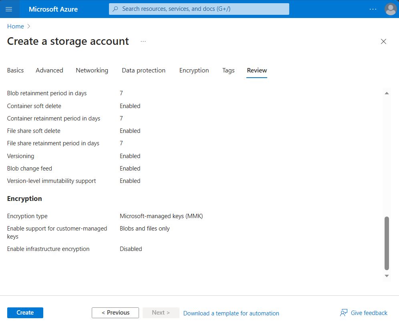
Task: Open the top bar ellipsis menu
Action: (x=373, y=9)
